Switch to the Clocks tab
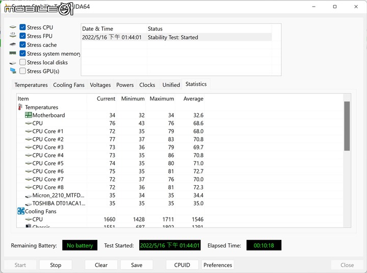 pyautogui.click(x=147, y=85)
